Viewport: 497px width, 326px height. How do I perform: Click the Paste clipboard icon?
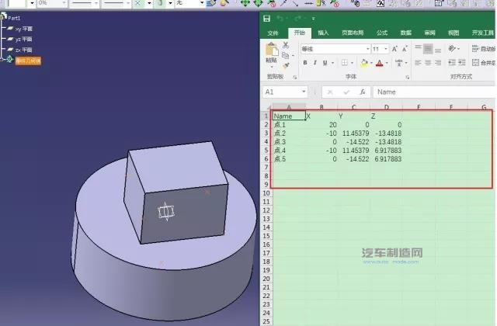click(x=272, y=49)
